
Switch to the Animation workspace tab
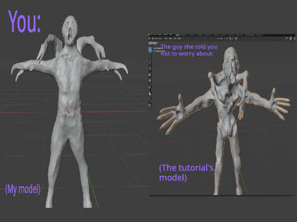(x=223, y=35)
